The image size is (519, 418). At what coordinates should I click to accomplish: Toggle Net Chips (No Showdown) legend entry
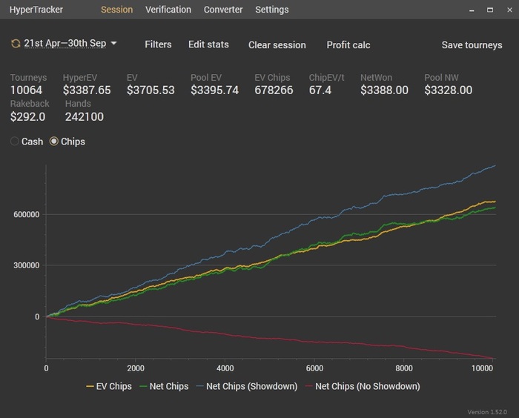tap(363, 386)
